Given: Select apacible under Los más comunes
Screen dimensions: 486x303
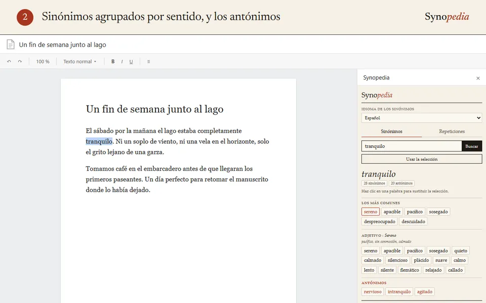Looking at the screenshot, I should point(392,212).
